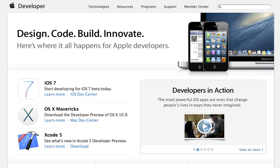Click the Xcode 5 Download link
The width and height of the screenshot is (280, 168).
(x=79, y=146)
